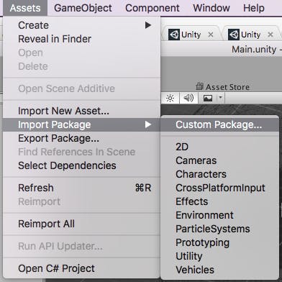Click the second Unity tab logo icon
282x282 pixels.
pyautogui.click(x=233, y=35)
